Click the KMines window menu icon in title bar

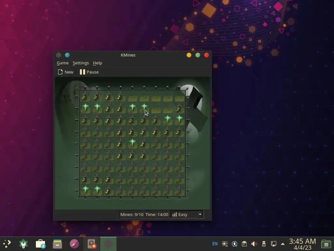point(59,55)
